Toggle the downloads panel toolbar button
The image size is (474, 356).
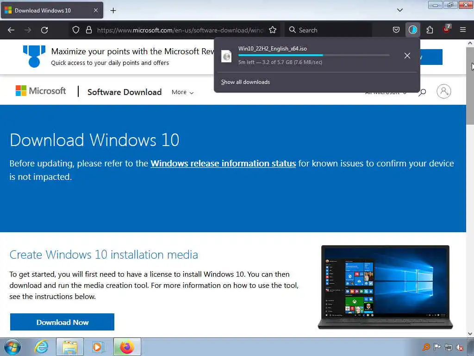pyautogui.click(x=412, y=30)
